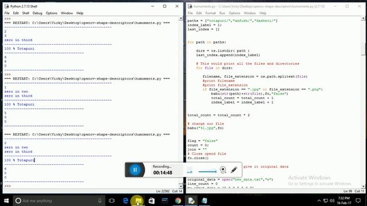This screenshot has height=206, width=367.
Task: Open Shell menu in Python Shell
Action: 25,13
